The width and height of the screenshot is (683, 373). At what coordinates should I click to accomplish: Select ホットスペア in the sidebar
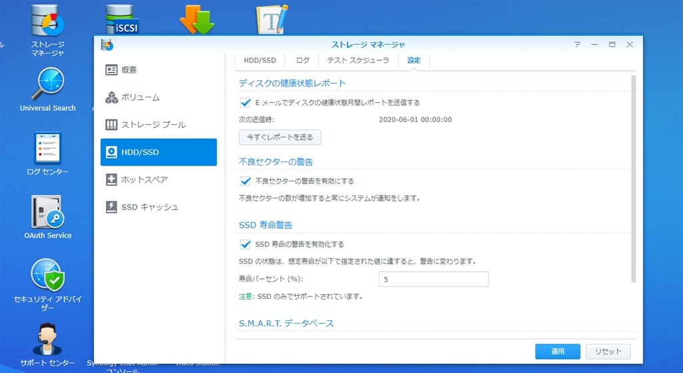(159, 179)
